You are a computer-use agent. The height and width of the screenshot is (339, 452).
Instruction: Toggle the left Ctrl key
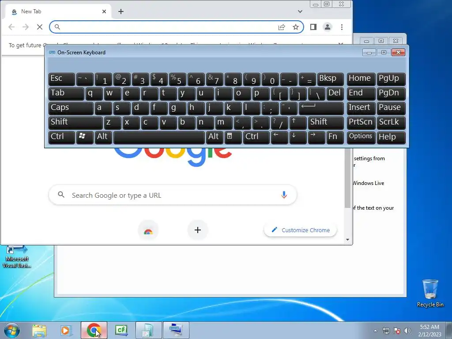[x=62, y=137]
